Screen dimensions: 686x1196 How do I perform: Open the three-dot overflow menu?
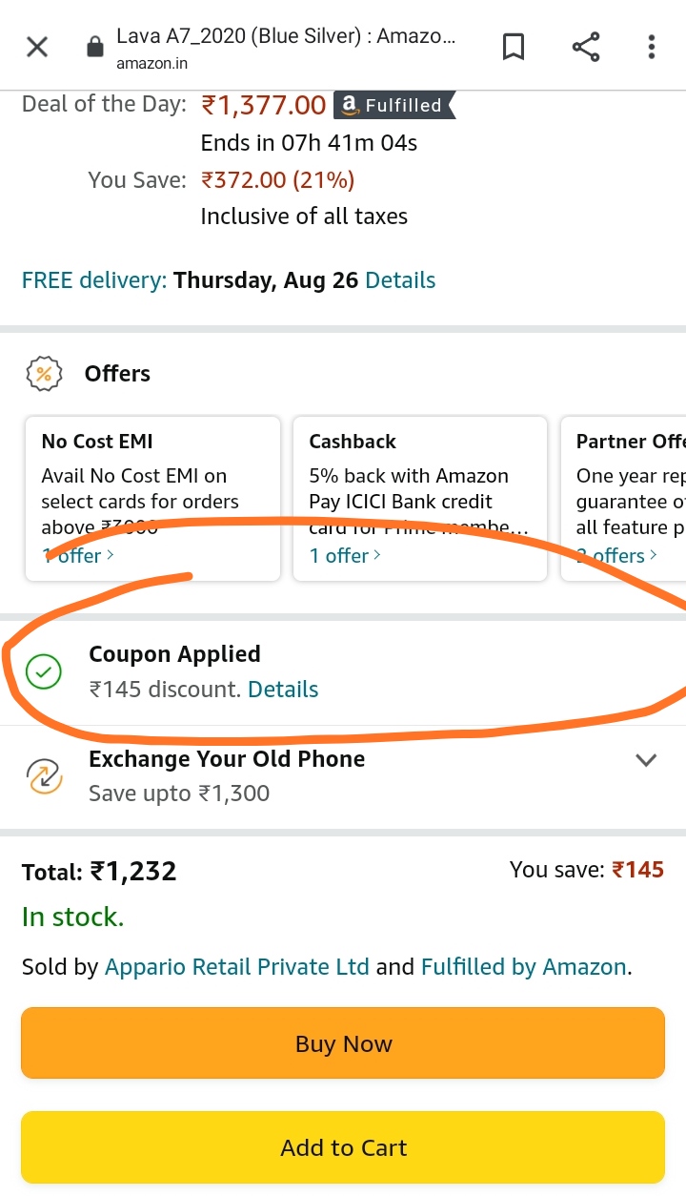click(652, 47)
